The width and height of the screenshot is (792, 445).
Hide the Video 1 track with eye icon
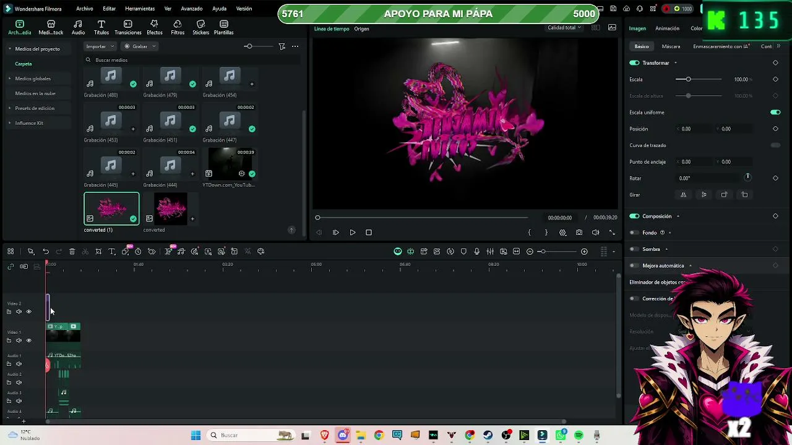point(28,341)
